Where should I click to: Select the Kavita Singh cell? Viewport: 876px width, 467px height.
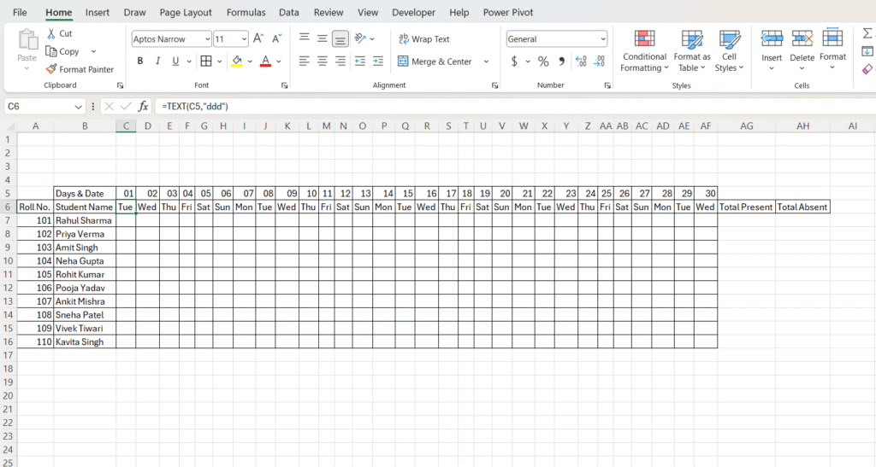pos(85,341)
